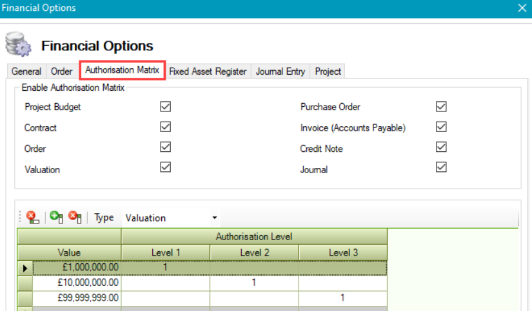Disable the Purchase Order checkbox
Viewport: 532px width, 311px height.
pos(441,107)
